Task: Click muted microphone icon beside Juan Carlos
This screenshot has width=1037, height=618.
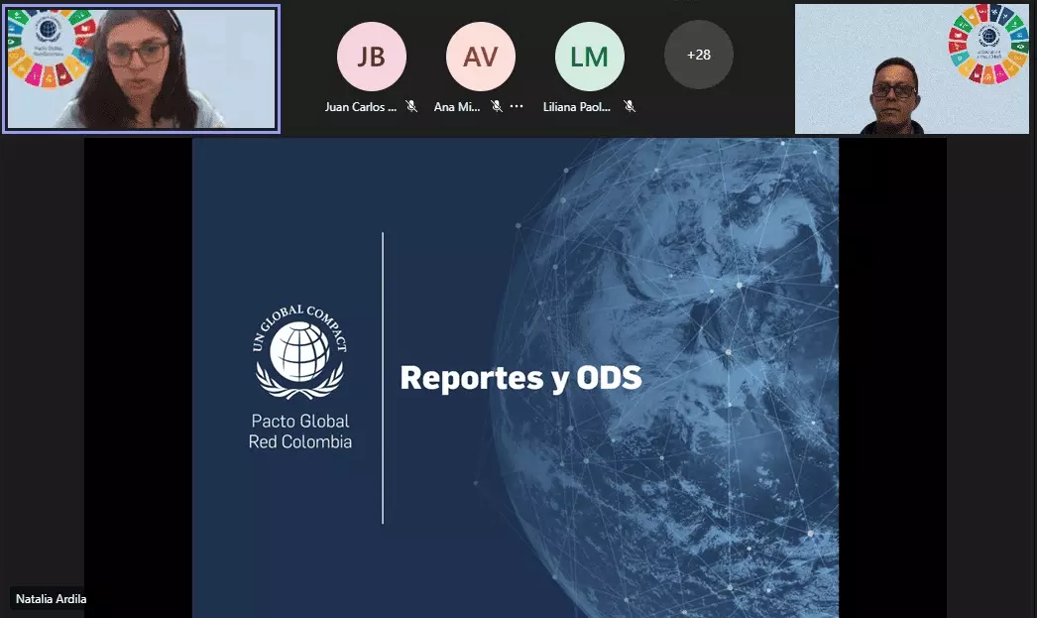Action: click(x=411, y=106)
